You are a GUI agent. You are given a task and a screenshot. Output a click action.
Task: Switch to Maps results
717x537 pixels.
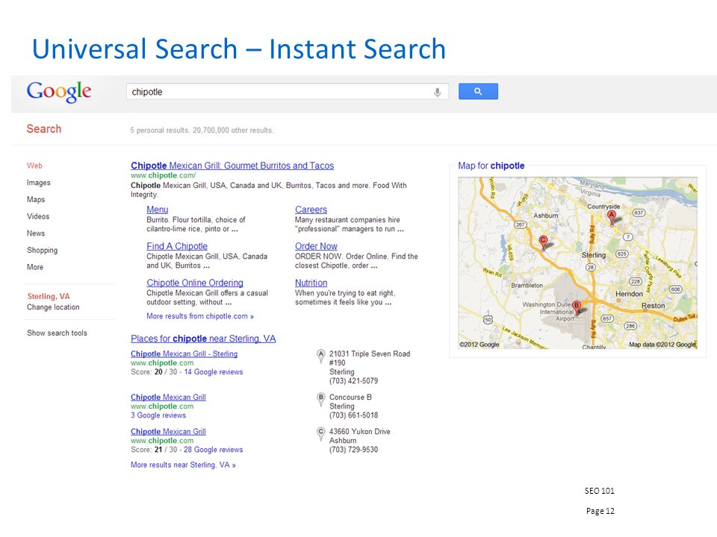(36, 200)
